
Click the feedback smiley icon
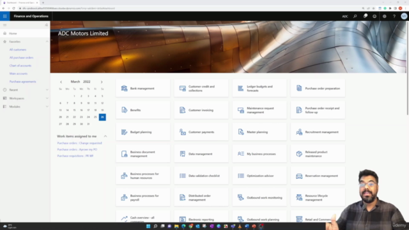coord(374,16)
